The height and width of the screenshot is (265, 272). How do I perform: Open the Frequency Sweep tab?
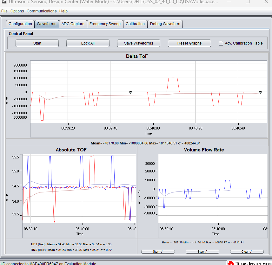click(105, 24)
